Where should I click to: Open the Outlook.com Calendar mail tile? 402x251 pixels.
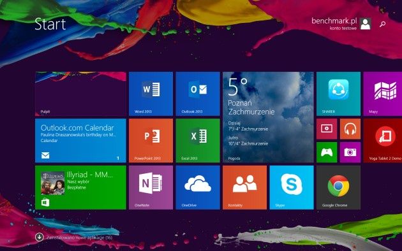tap(80, 140)
